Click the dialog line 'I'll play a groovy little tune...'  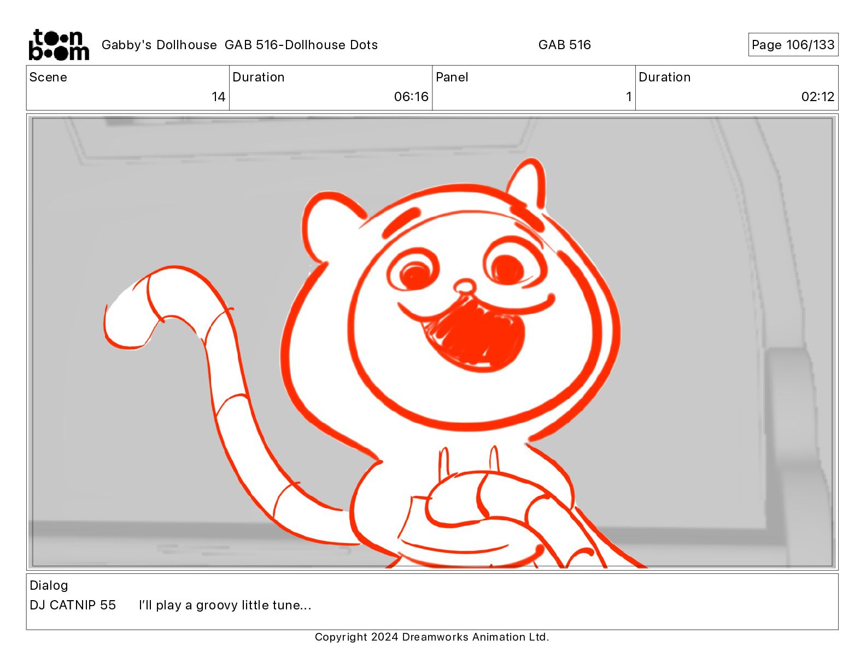(225, 605)
